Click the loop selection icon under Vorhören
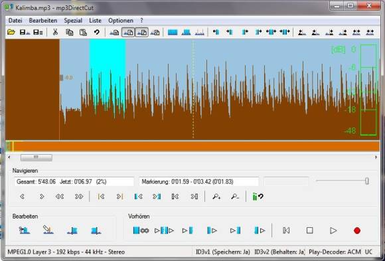This screenshot has width=385, height=261. [141, 230]
